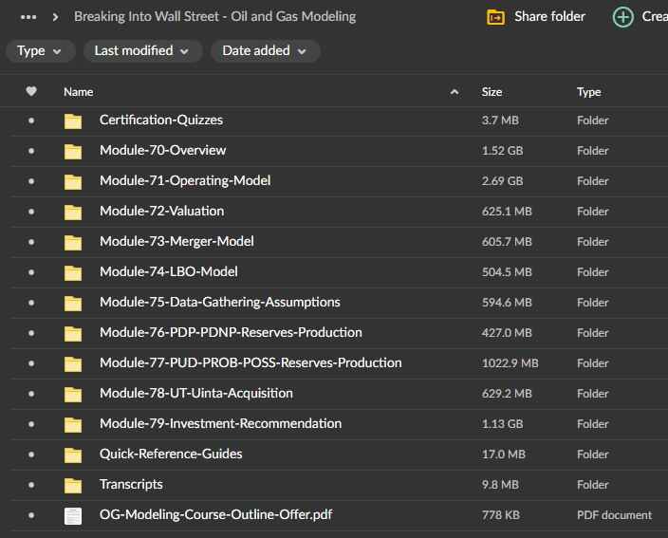This screenshot has height=538, width=668.
Task: Open the Last modified filter dropdown
Action: click(x=142, y=51)
